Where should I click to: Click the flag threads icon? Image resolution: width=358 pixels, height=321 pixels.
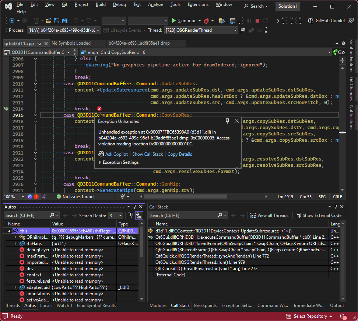tap(243, 30)
